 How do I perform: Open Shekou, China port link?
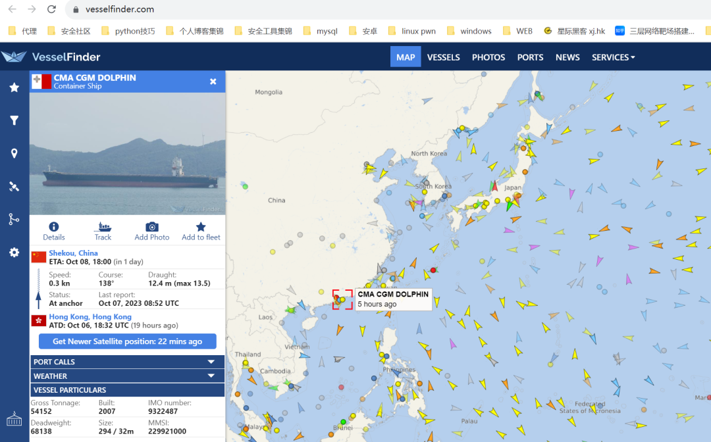[x=74, y=253]
